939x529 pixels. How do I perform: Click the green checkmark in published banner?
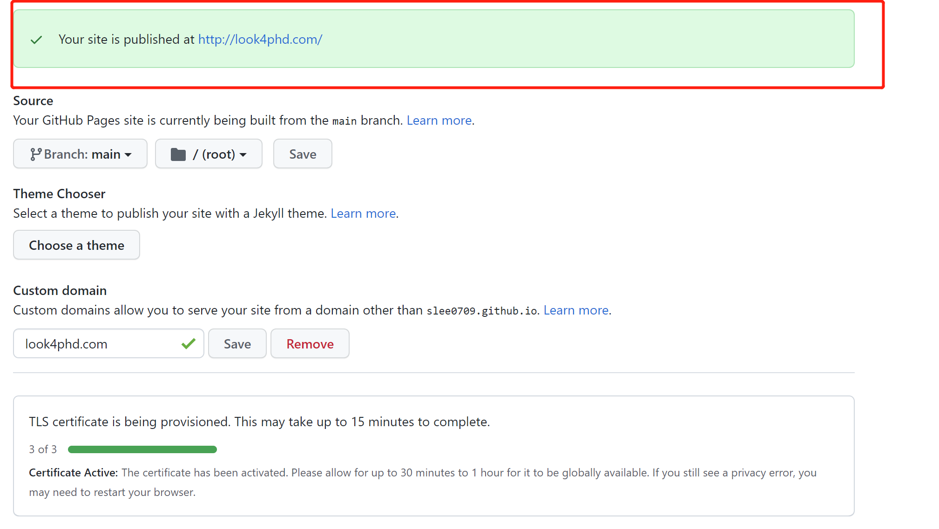[x=36, y=40]
